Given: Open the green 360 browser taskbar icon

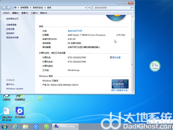Looking at the screenshot, I should 47,127.
